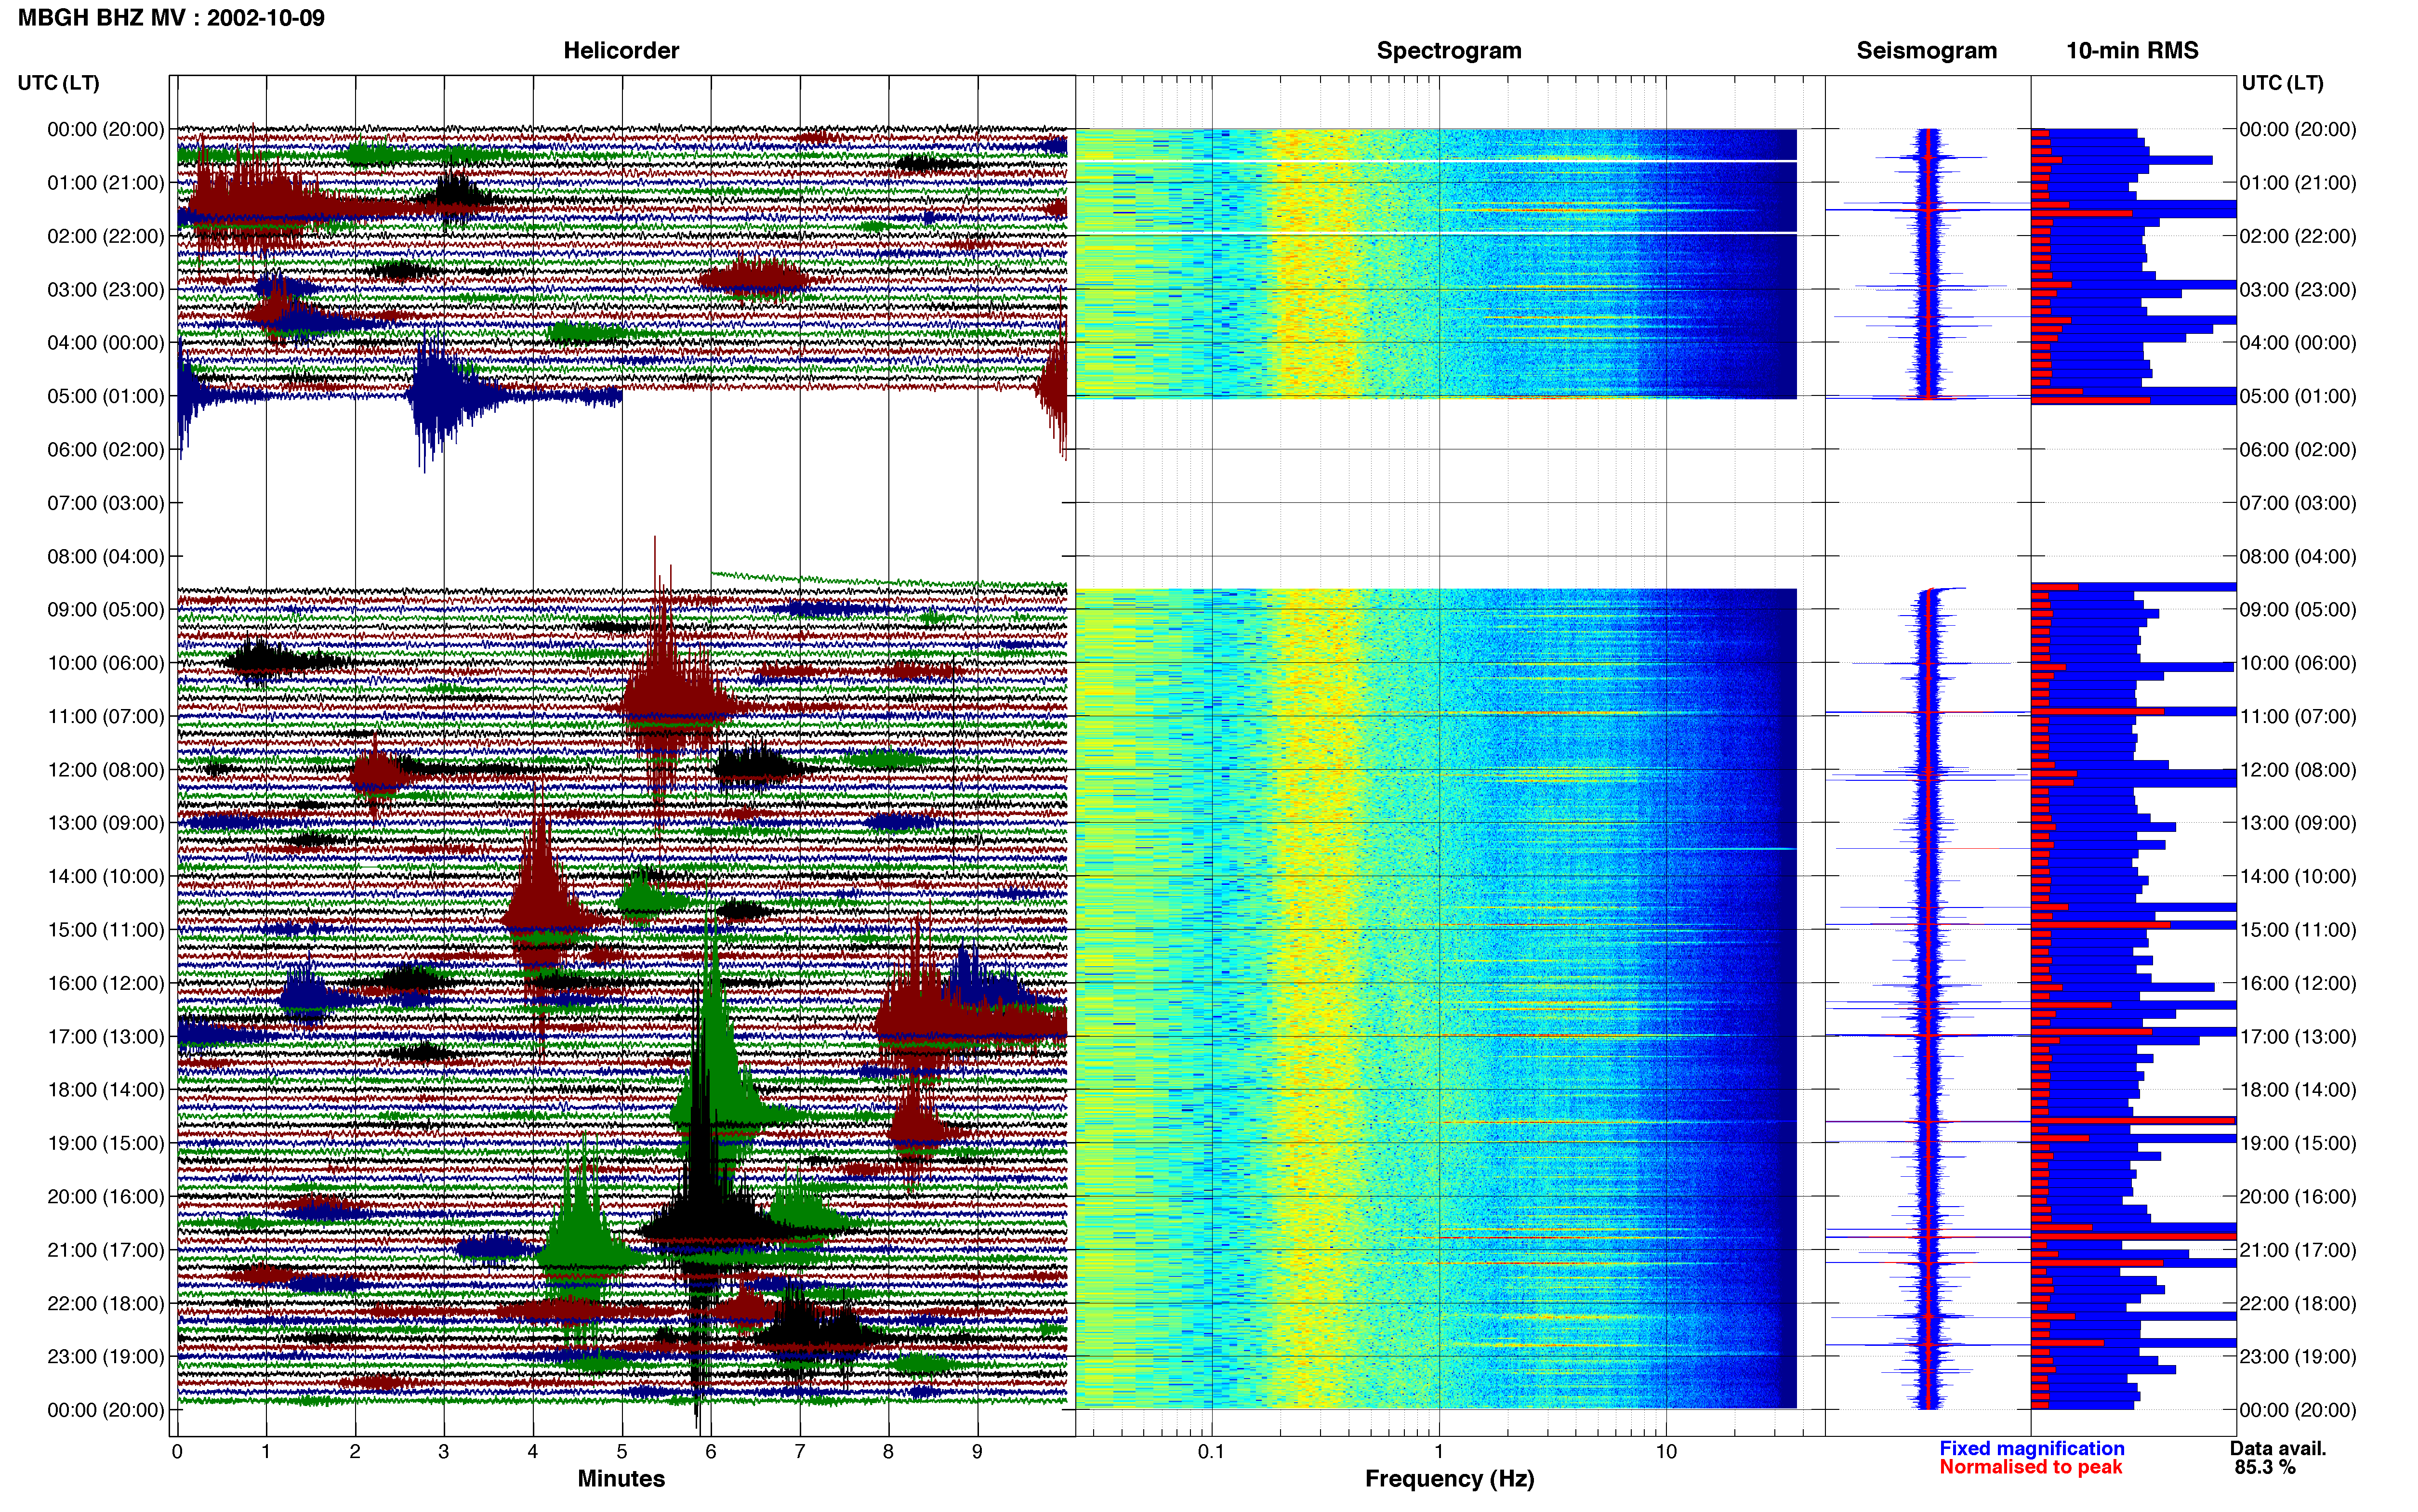
Task: Select '01:00 (21:00)' on the Helicorder time axis
Action: [106, 183]
